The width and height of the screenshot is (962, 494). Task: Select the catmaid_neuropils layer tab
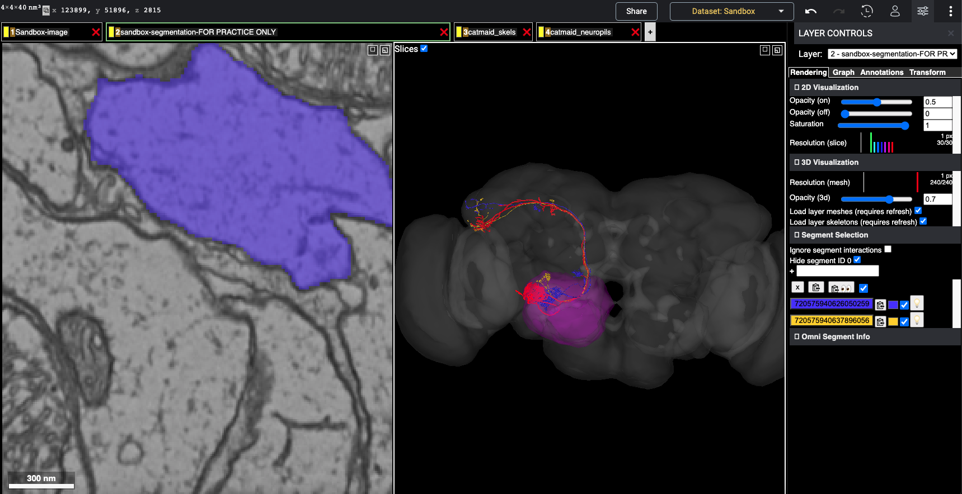(x=580, y=32)
